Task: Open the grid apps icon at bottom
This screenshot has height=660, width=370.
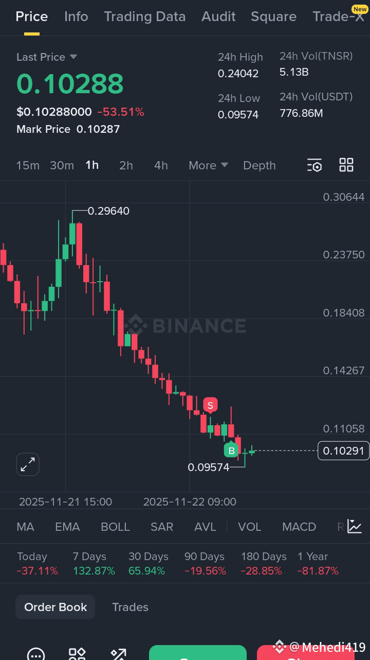Action: pyautogui.click(x=77, y=654)
